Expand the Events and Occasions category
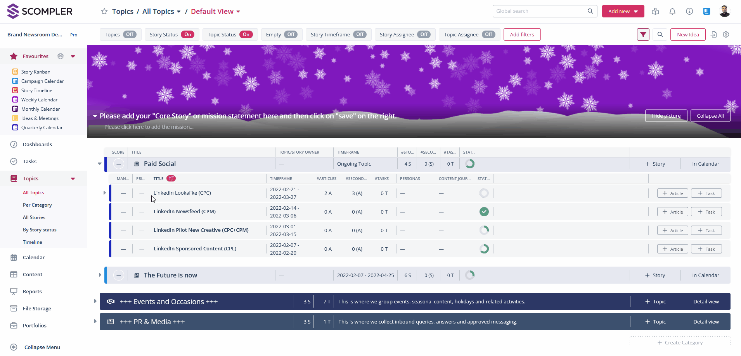 coord(95,301)
